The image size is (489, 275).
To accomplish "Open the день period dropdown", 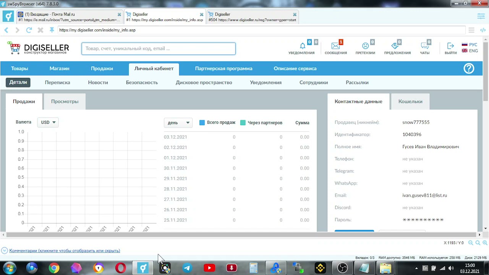I will point(178,123).
